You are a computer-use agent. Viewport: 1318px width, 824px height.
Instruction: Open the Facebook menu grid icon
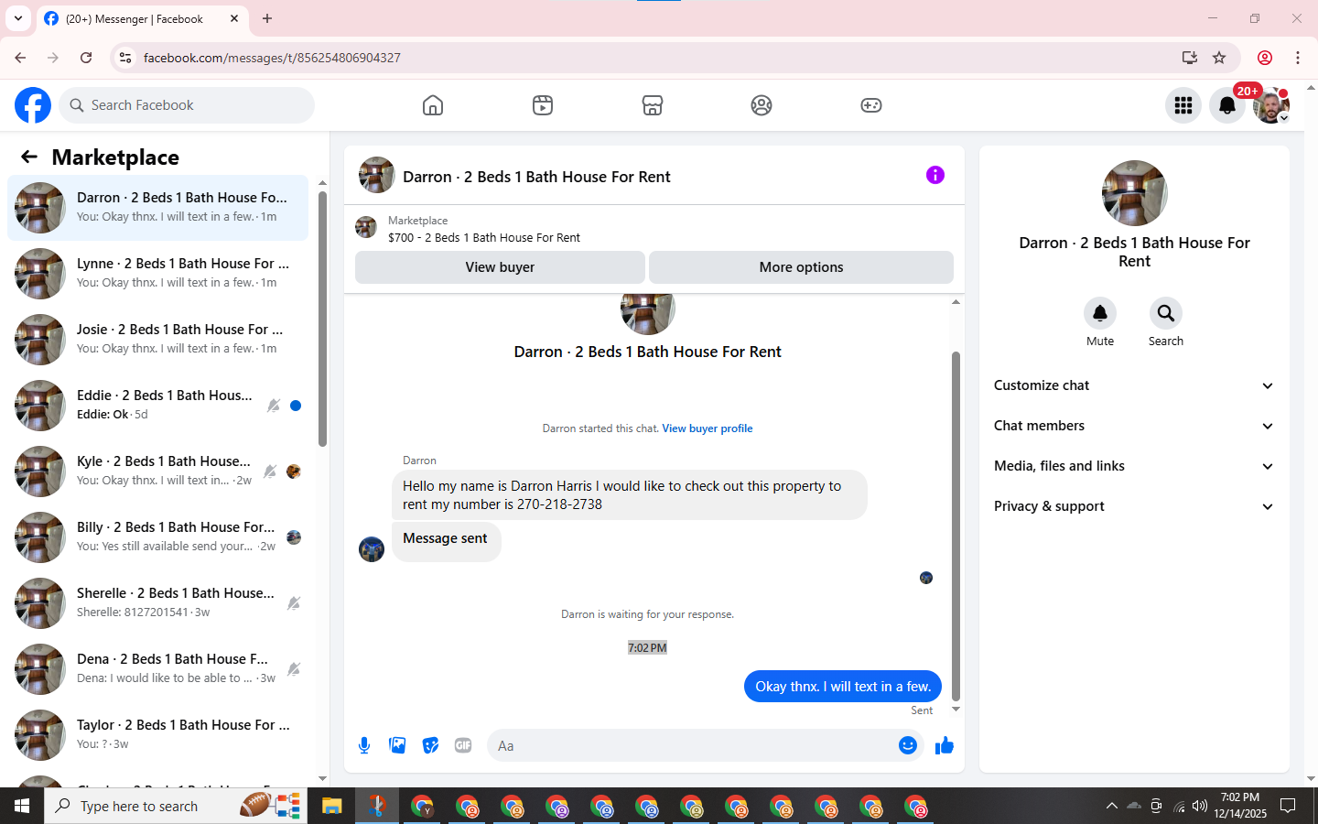point(1183,105)
